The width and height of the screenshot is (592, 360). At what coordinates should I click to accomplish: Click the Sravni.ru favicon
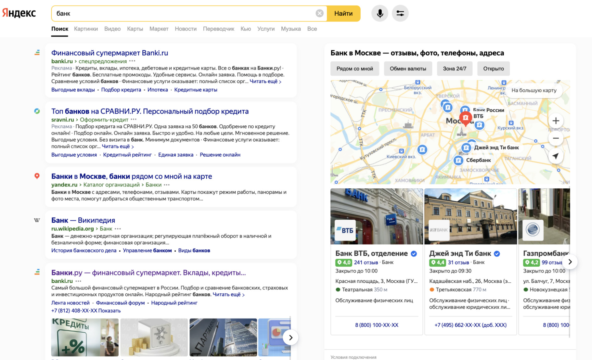[37, 111]
